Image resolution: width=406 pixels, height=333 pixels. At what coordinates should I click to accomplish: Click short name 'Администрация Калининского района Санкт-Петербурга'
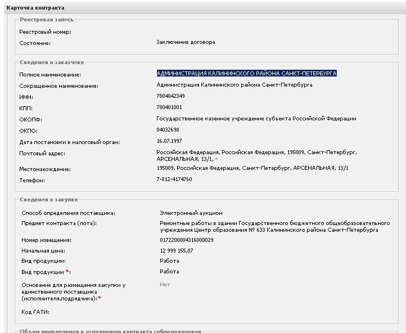pyautogui.click(x=234, y=85)
